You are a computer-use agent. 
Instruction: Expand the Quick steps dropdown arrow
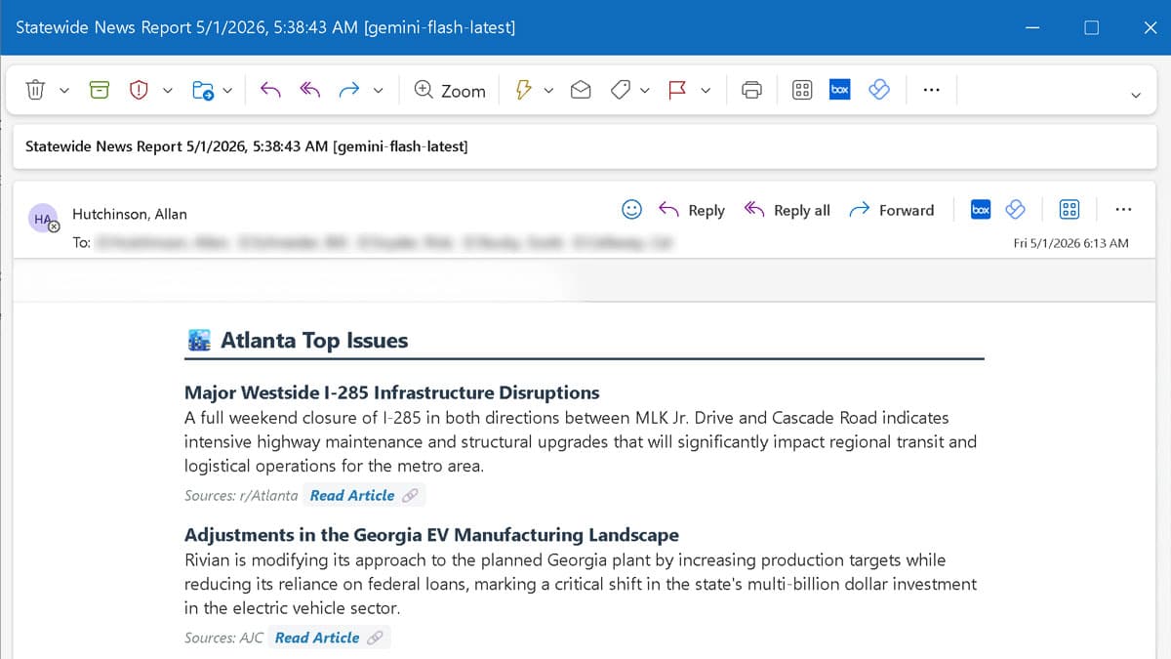[x=548, y=91]
